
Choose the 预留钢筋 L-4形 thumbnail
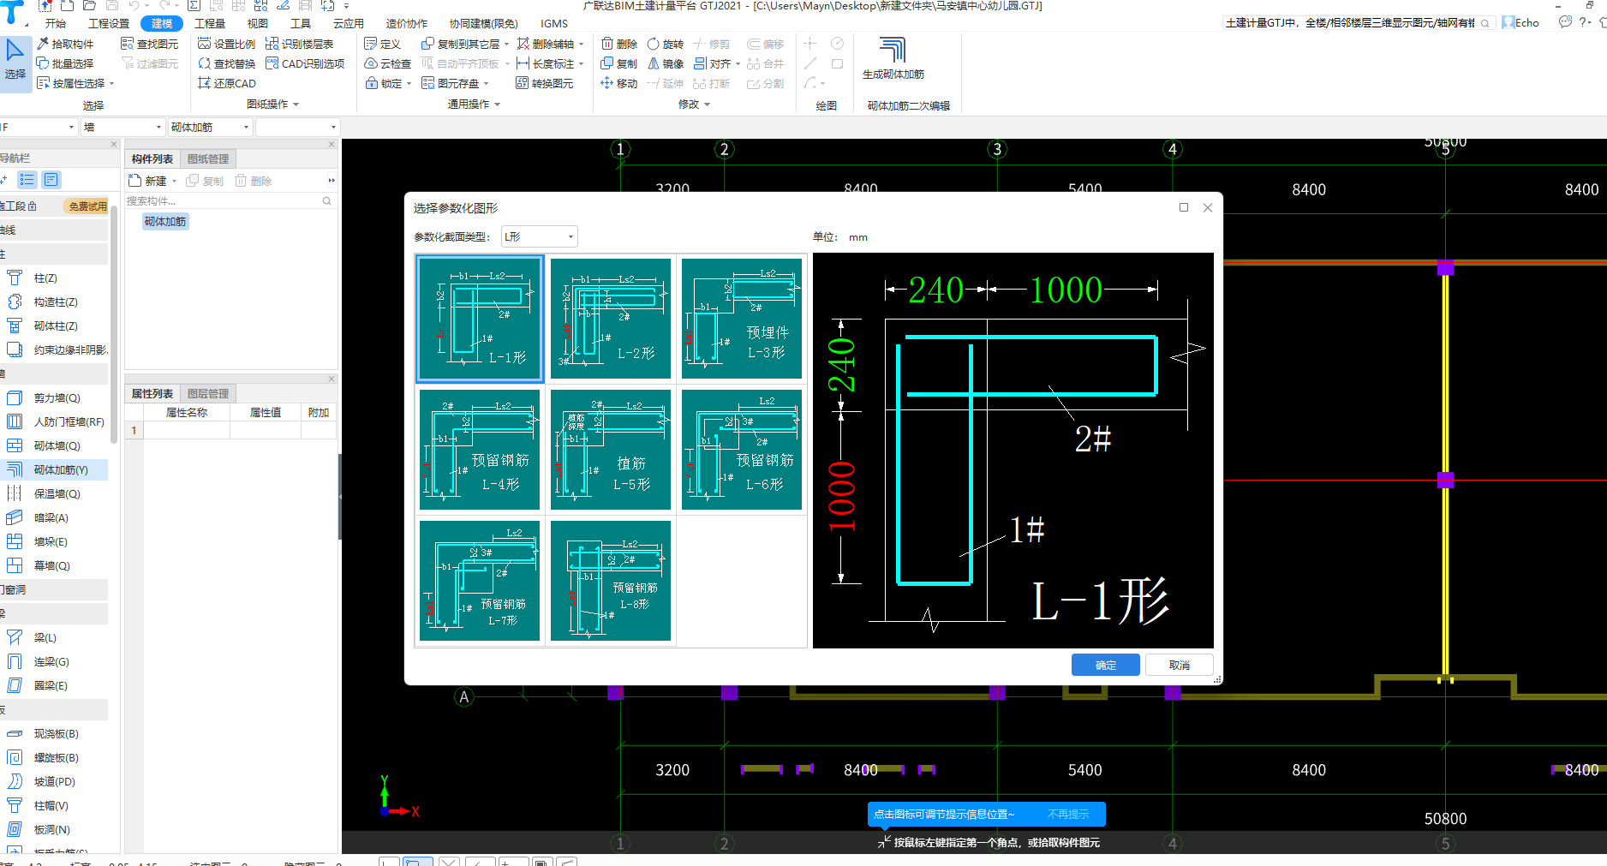click(x=480, y=450)
